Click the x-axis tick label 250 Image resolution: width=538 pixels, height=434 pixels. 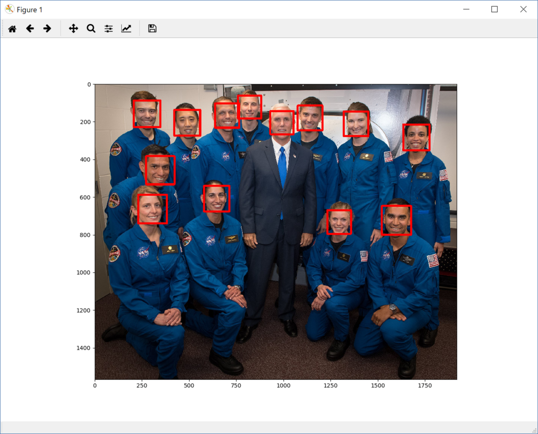pos(142,386)
